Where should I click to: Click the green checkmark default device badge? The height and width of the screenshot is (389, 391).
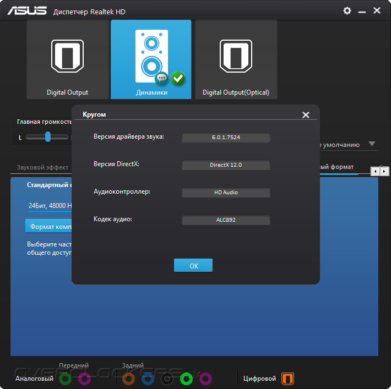pos(178,79)
